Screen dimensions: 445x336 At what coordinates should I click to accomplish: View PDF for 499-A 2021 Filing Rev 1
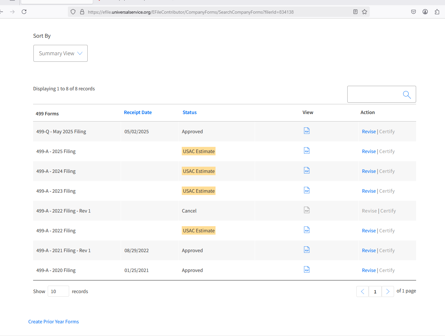click(x=306, y=250)
